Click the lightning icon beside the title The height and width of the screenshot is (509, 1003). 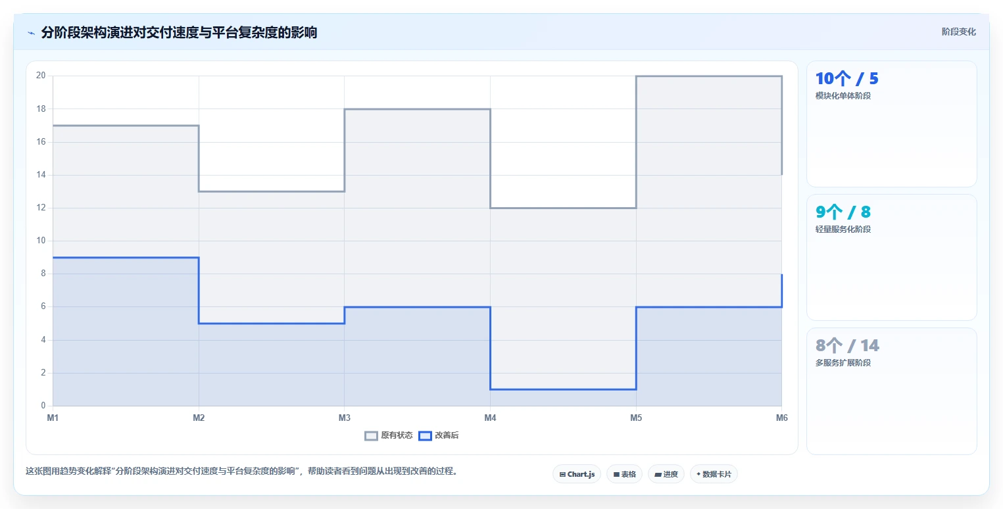pos(31,33)
